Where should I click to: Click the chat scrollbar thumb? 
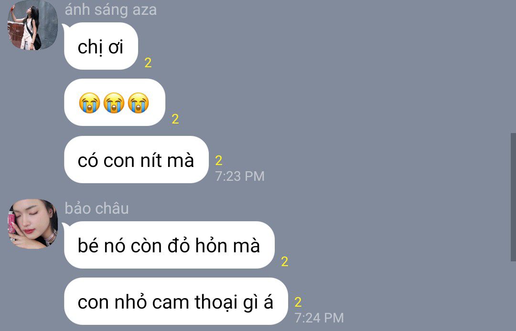(x=513, y=197)
